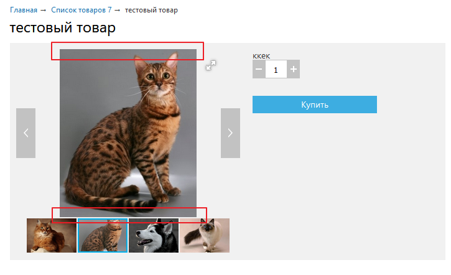Click the arrow separator after Главная
Image resolution: width=451 pixels, height=275 pixels.
[x=43, y=11]
